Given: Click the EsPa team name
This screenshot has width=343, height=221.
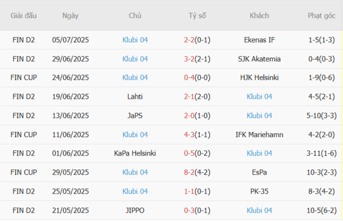Looking at the screenshot, I should coord(259,172).
